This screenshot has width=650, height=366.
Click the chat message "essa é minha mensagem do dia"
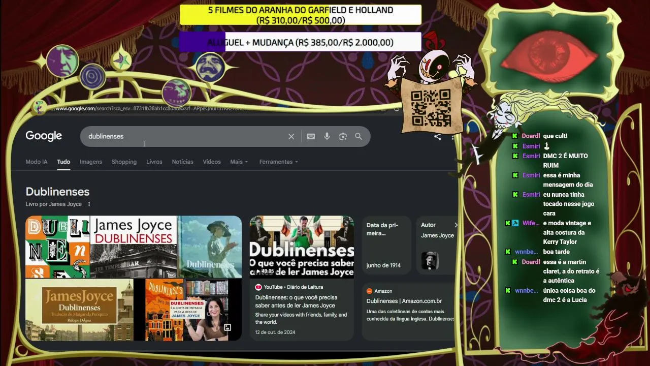(568, 180)
